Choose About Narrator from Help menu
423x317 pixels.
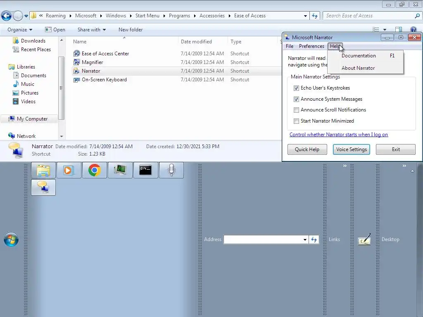point(366,68)
